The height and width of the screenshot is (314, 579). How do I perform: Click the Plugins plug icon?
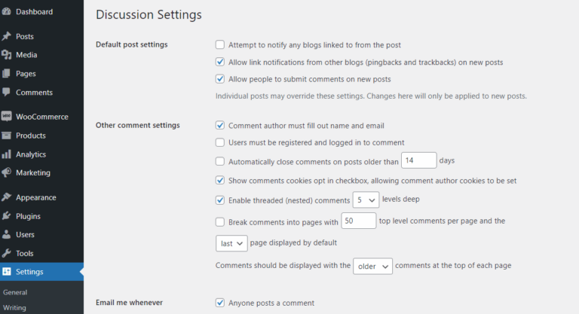pos(7,216)
